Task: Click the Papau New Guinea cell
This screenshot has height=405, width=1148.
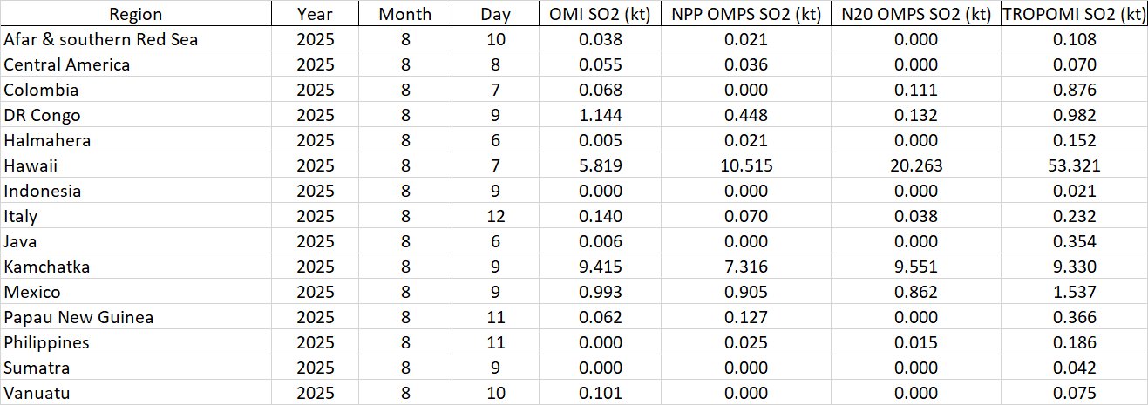Action: 78,317
